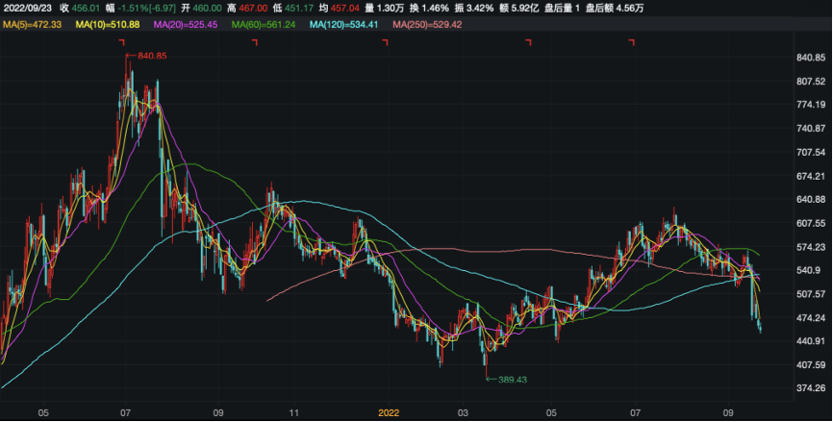Click the 474.24 price axis label
This screenshot has height=422, width=833.
[811, 317]
